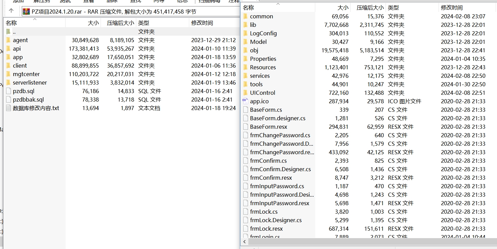Screen dimensions: 497x249
Task: Select the Properties folder icon
Action: 246,59
